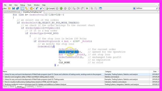Click the Step Out debugger icon
The width and height of the screenshot is (162, 91).
(x=82, y=8)
